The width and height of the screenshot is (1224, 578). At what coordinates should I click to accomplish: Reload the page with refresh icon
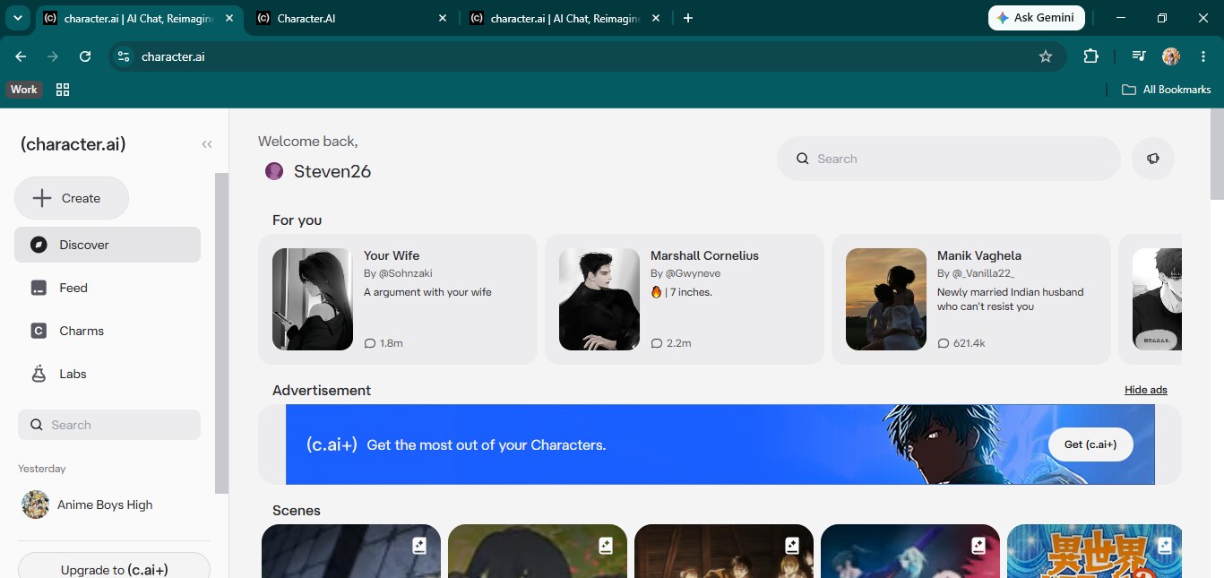click(x=85, y=56)
